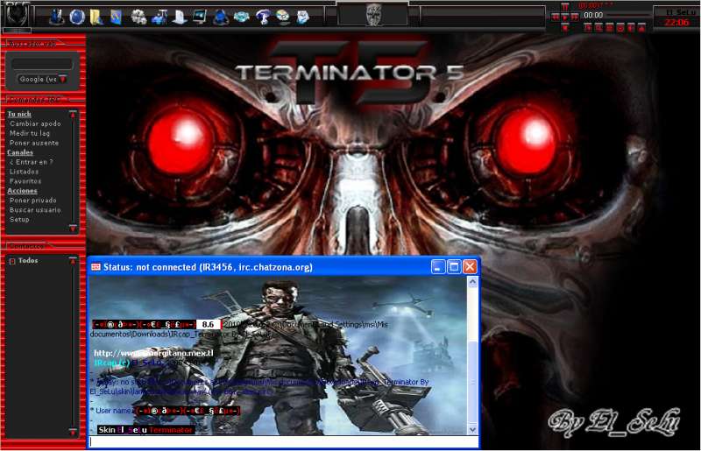701x451 pixels.
Task: Click the red magnifier search player icon
Action: tap(598, 28)
